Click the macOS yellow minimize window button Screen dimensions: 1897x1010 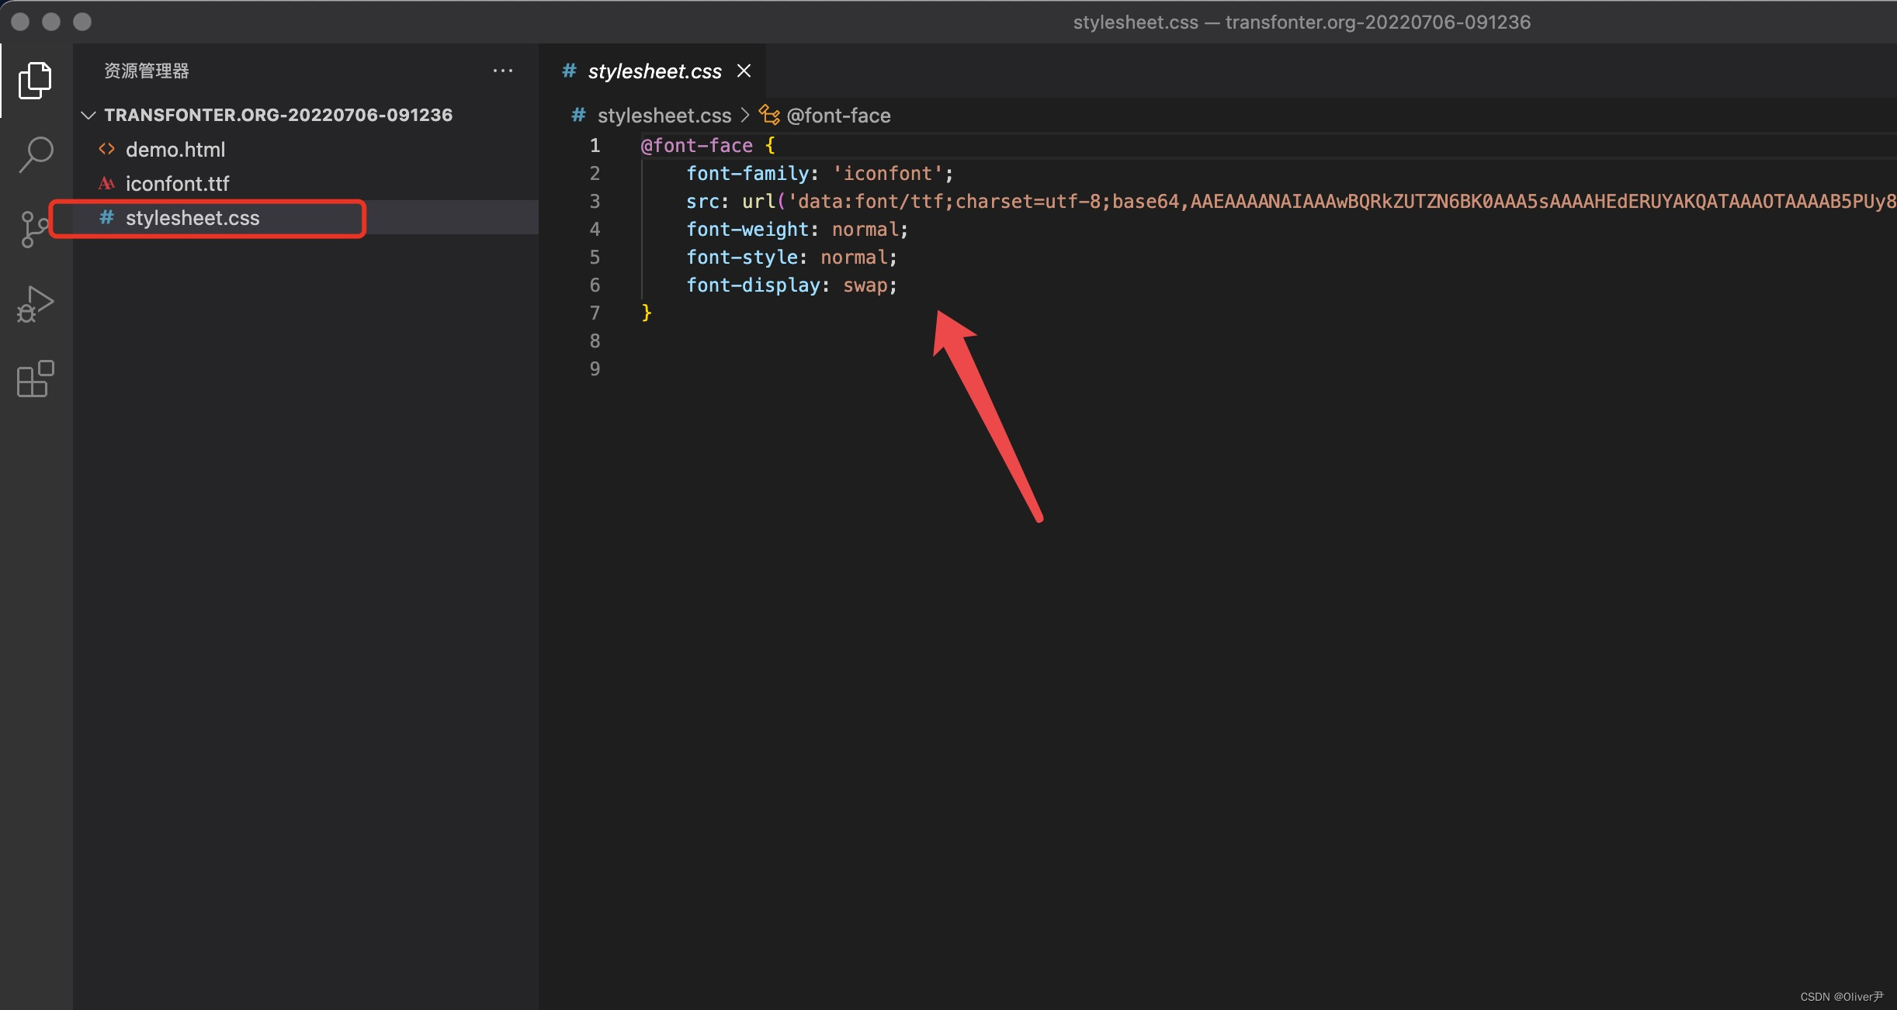pyautogui.click(x=51, y=22)
